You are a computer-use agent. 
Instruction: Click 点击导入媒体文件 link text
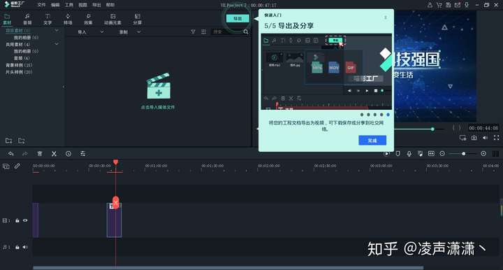click(158, 107)
